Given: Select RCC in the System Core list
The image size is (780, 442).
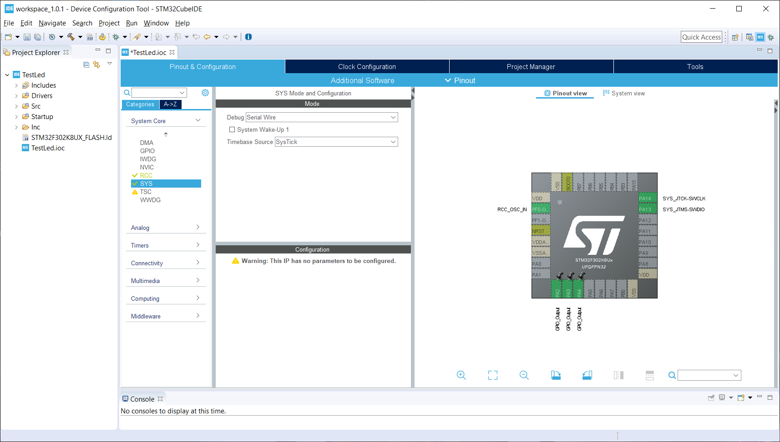Looking at the screenshot, I should [x=146, y=175].
